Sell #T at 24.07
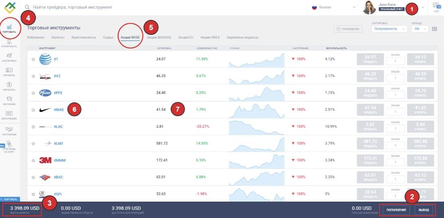Image resolution: width=444 pixels, height=218 pixels. click(x=370, y=59)
